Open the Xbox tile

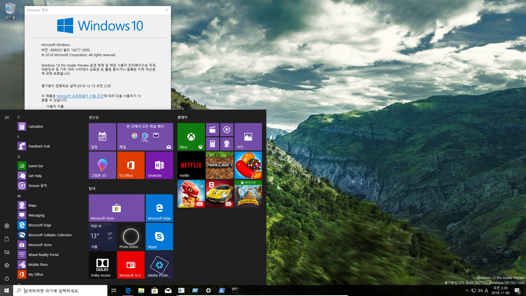click(191, 137)
